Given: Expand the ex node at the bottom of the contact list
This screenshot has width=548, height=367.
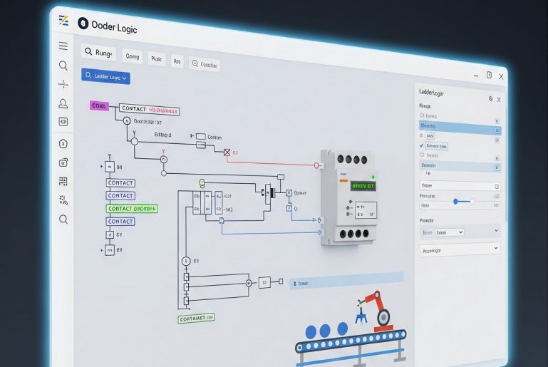Looking at the screenshot, I should pos(102,250).
